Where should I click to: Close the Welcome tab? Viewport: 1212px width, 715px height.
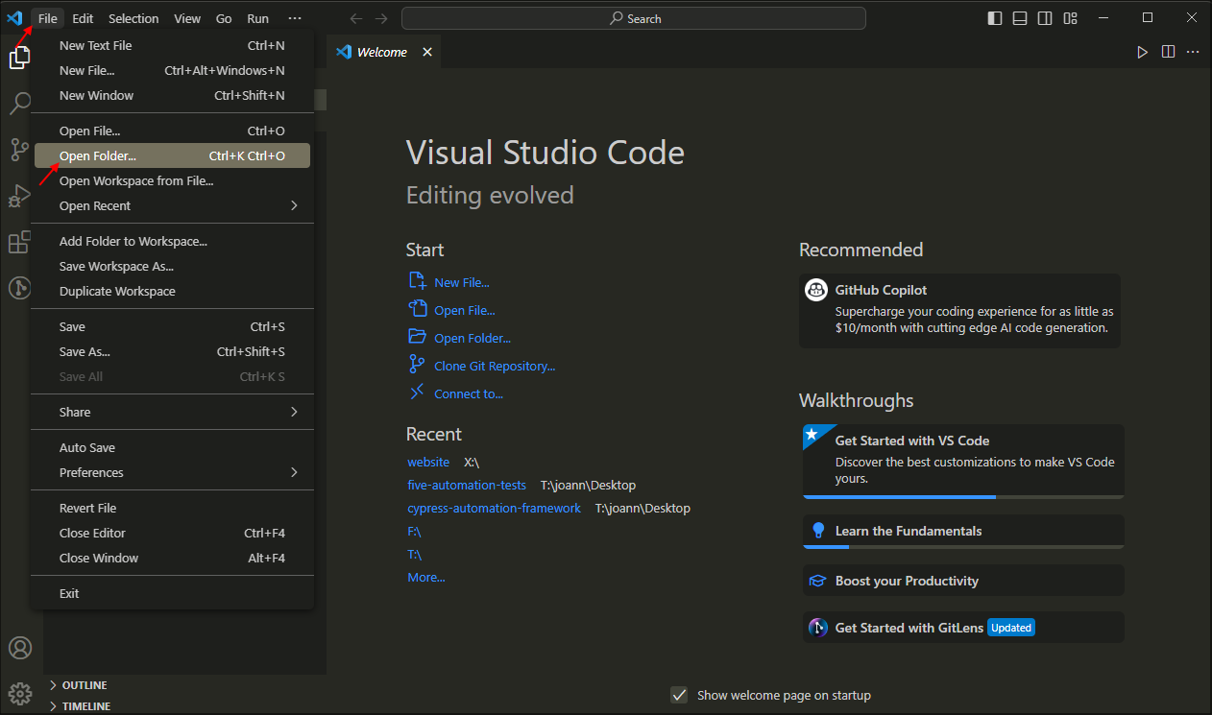tap(427, 52)
